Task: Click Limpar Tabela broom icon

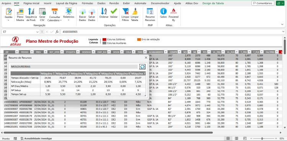Action: 135,11
